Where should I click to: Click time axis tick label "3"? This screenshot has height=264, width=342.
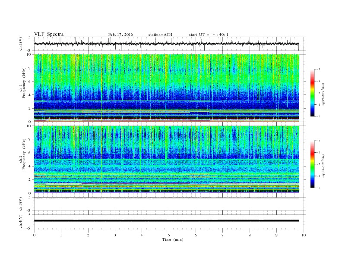tap(115, 235)
